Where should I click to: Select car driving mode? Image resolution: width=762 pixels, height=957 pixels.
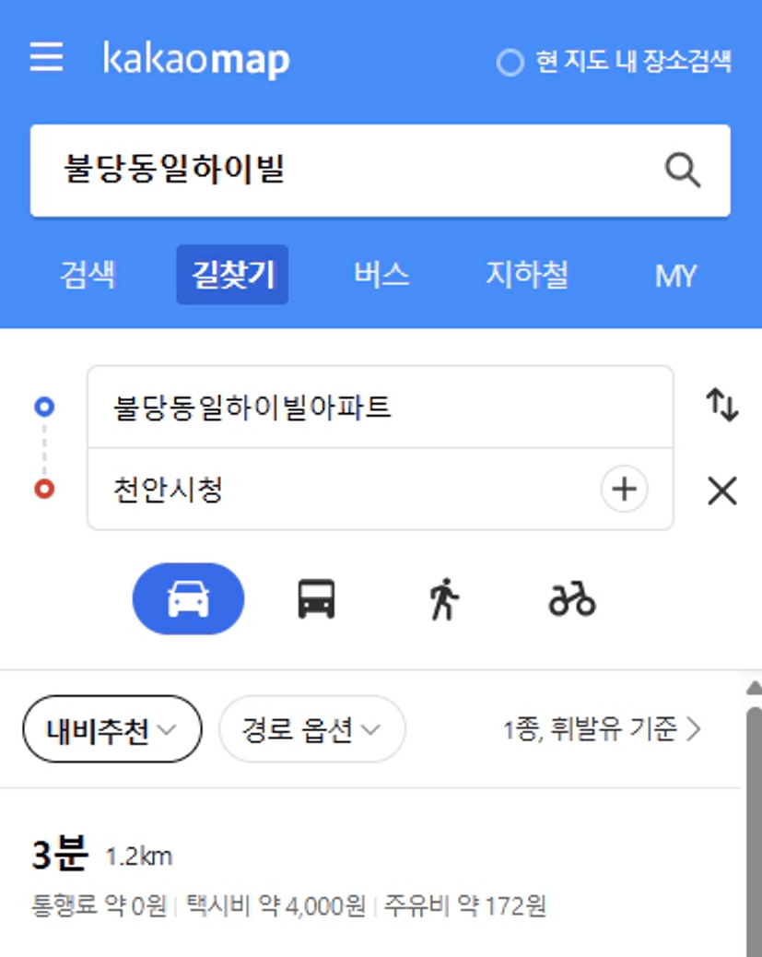189,598
